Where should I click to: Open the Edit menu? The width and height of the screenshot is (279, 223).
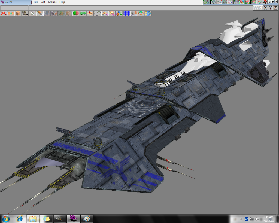tap(43, 2)
